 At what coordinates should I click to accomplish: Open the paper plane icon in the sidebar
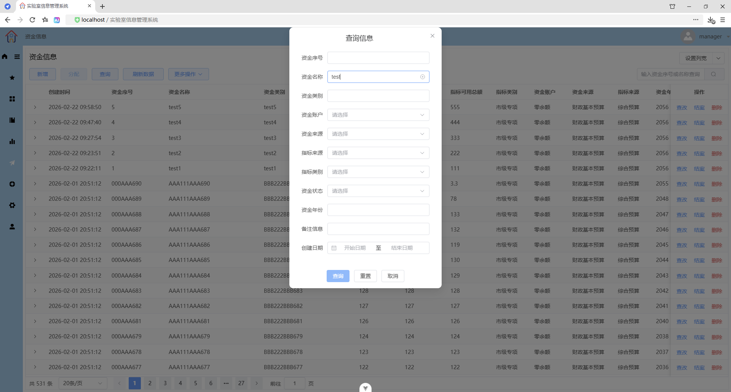pos(12,163)
